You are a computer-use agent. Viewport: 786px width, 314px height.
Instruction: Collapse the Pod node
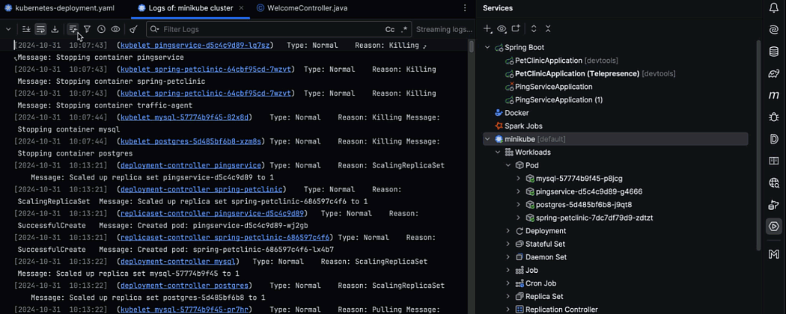[x=508, y=164]
